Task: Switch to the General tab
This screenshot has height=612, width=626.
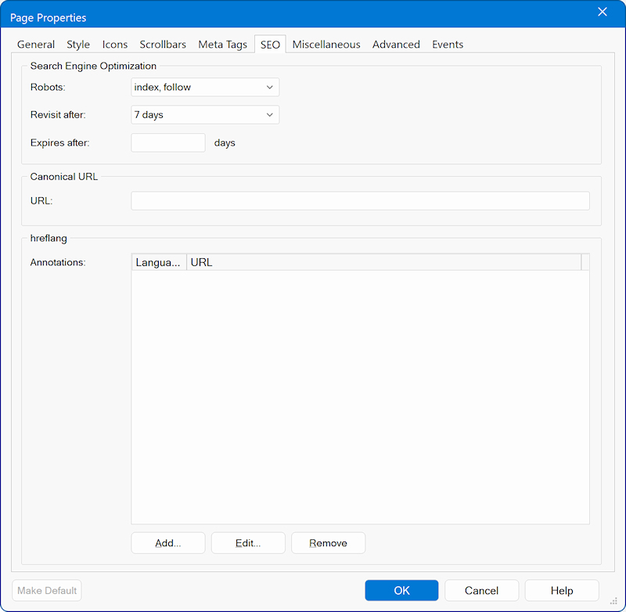Action: pyautogui.click(x=36, y=45)
